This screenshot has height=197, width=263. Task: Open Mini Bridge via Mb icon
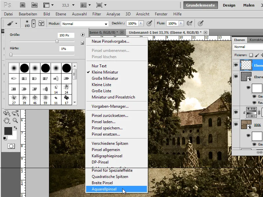click(35, 5)
